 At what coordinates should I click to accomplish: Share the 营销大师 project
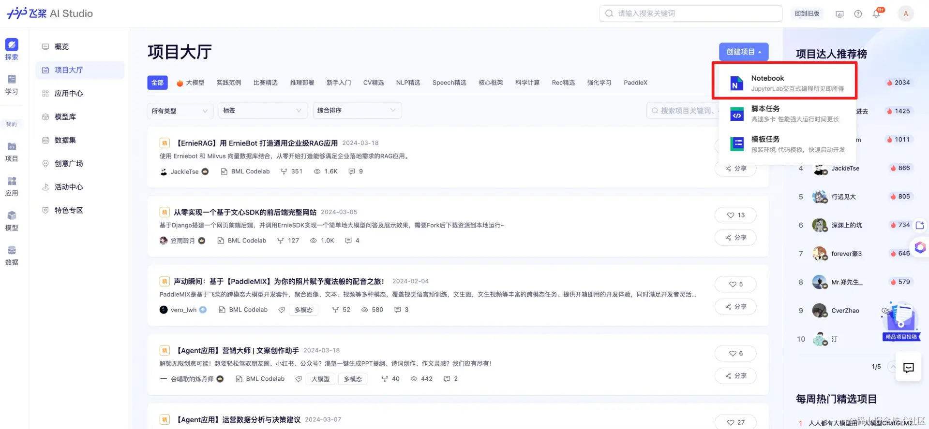pos(735,375)
